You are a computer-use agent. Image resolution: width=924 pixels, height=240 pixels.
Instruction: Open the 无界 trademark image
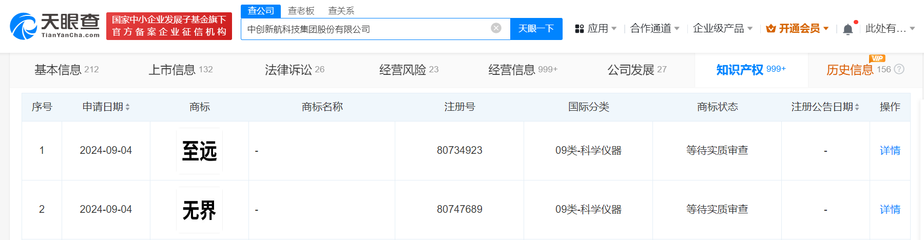pyautogui.click(x=199, y=210)
